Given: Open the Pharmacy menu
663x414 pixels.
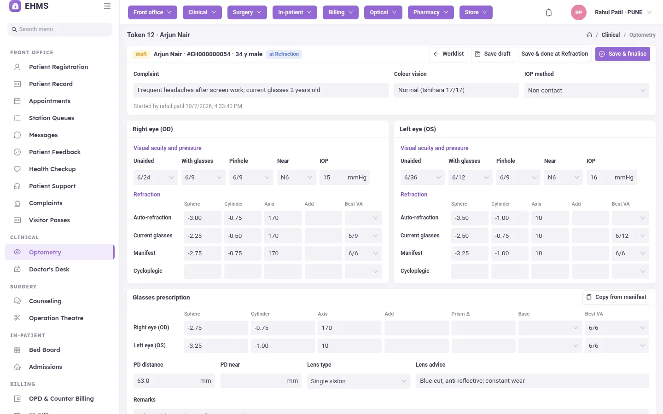Looking at the screenshot, I should [x=431, y=12].
